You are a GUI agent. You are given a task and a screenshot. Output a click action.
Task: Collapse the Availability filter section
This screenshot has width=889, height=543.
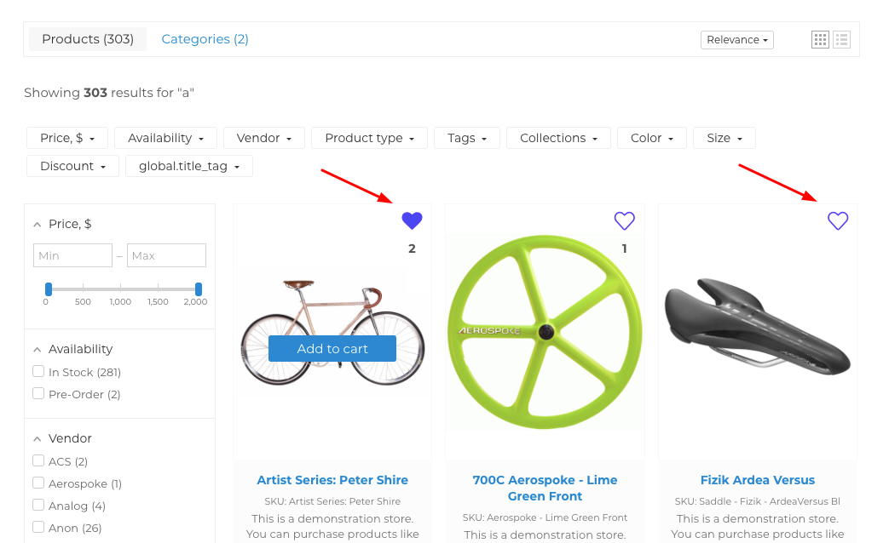click(38, 350)
